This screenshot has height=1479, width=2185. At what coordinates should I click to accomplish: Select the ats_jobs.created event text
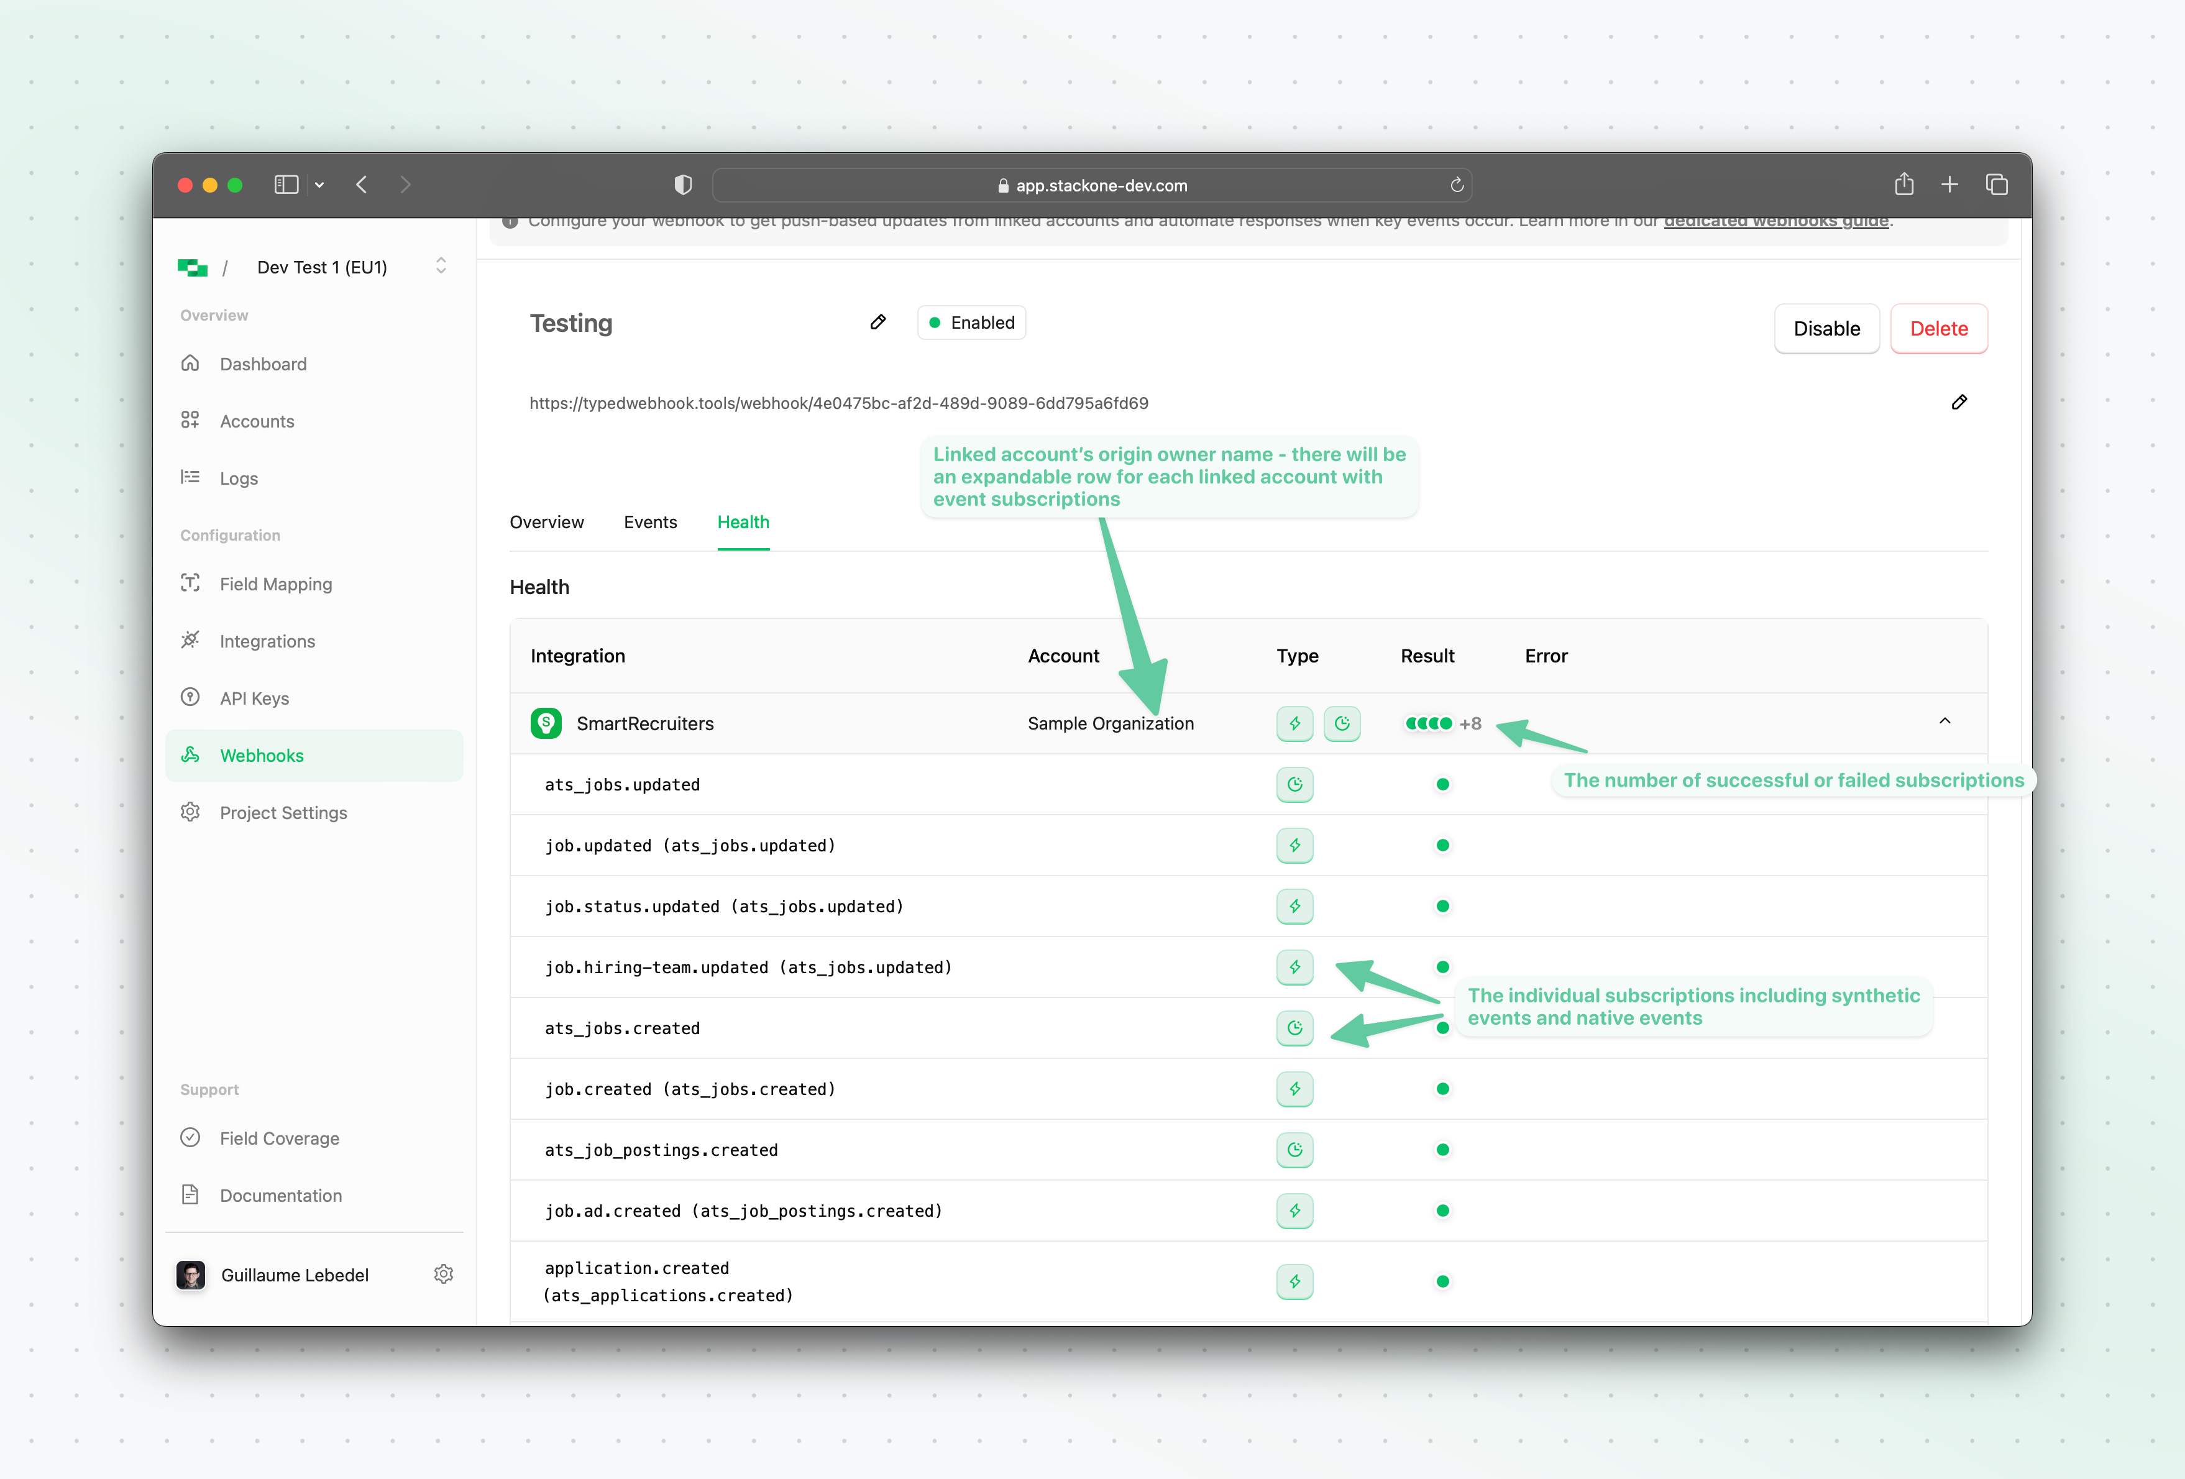(623, 1028)
